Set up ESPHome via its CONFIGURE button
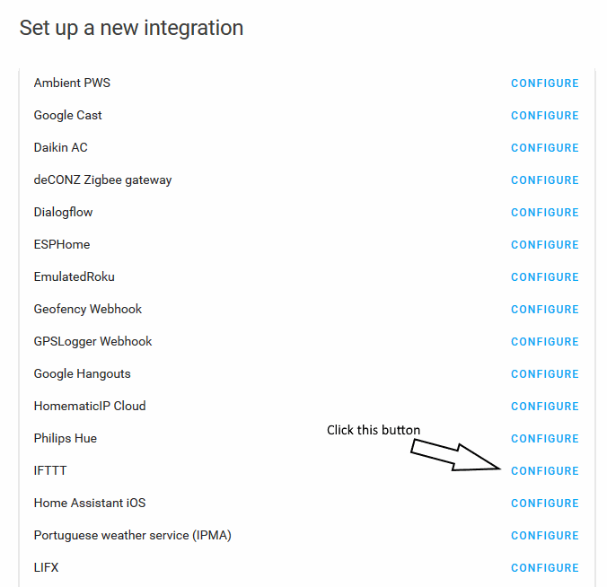Image resolution: width=607 pixels, height=587 pixels. click(545, 244)
